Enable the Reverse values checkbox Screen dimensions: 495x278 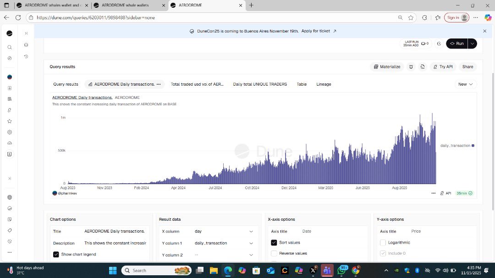[274, 253]
